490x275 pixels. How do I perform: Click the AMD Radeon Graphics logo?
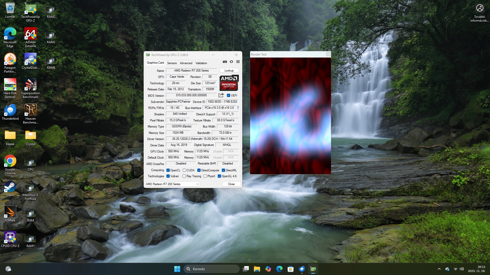point(229,83)
